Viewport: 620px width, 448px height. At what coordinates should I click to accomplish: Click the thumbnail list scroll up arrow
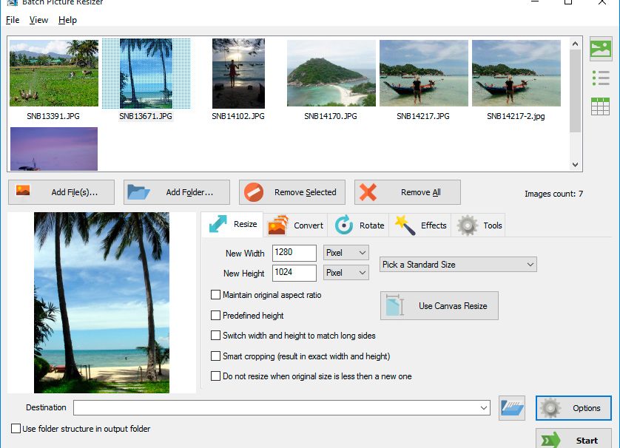[x=576, y=44]
